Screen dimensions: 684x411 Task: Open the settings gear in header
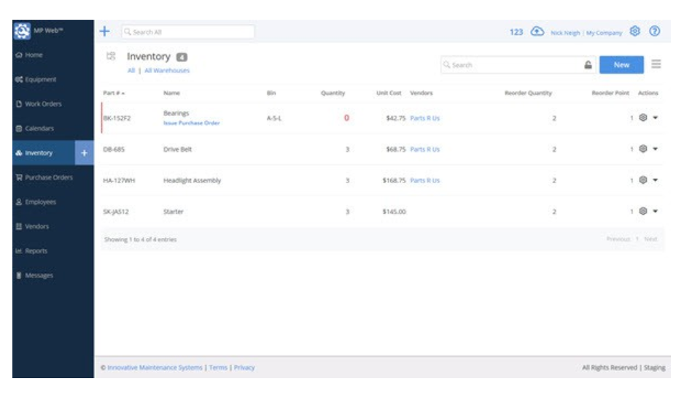[x=635, y=31]
